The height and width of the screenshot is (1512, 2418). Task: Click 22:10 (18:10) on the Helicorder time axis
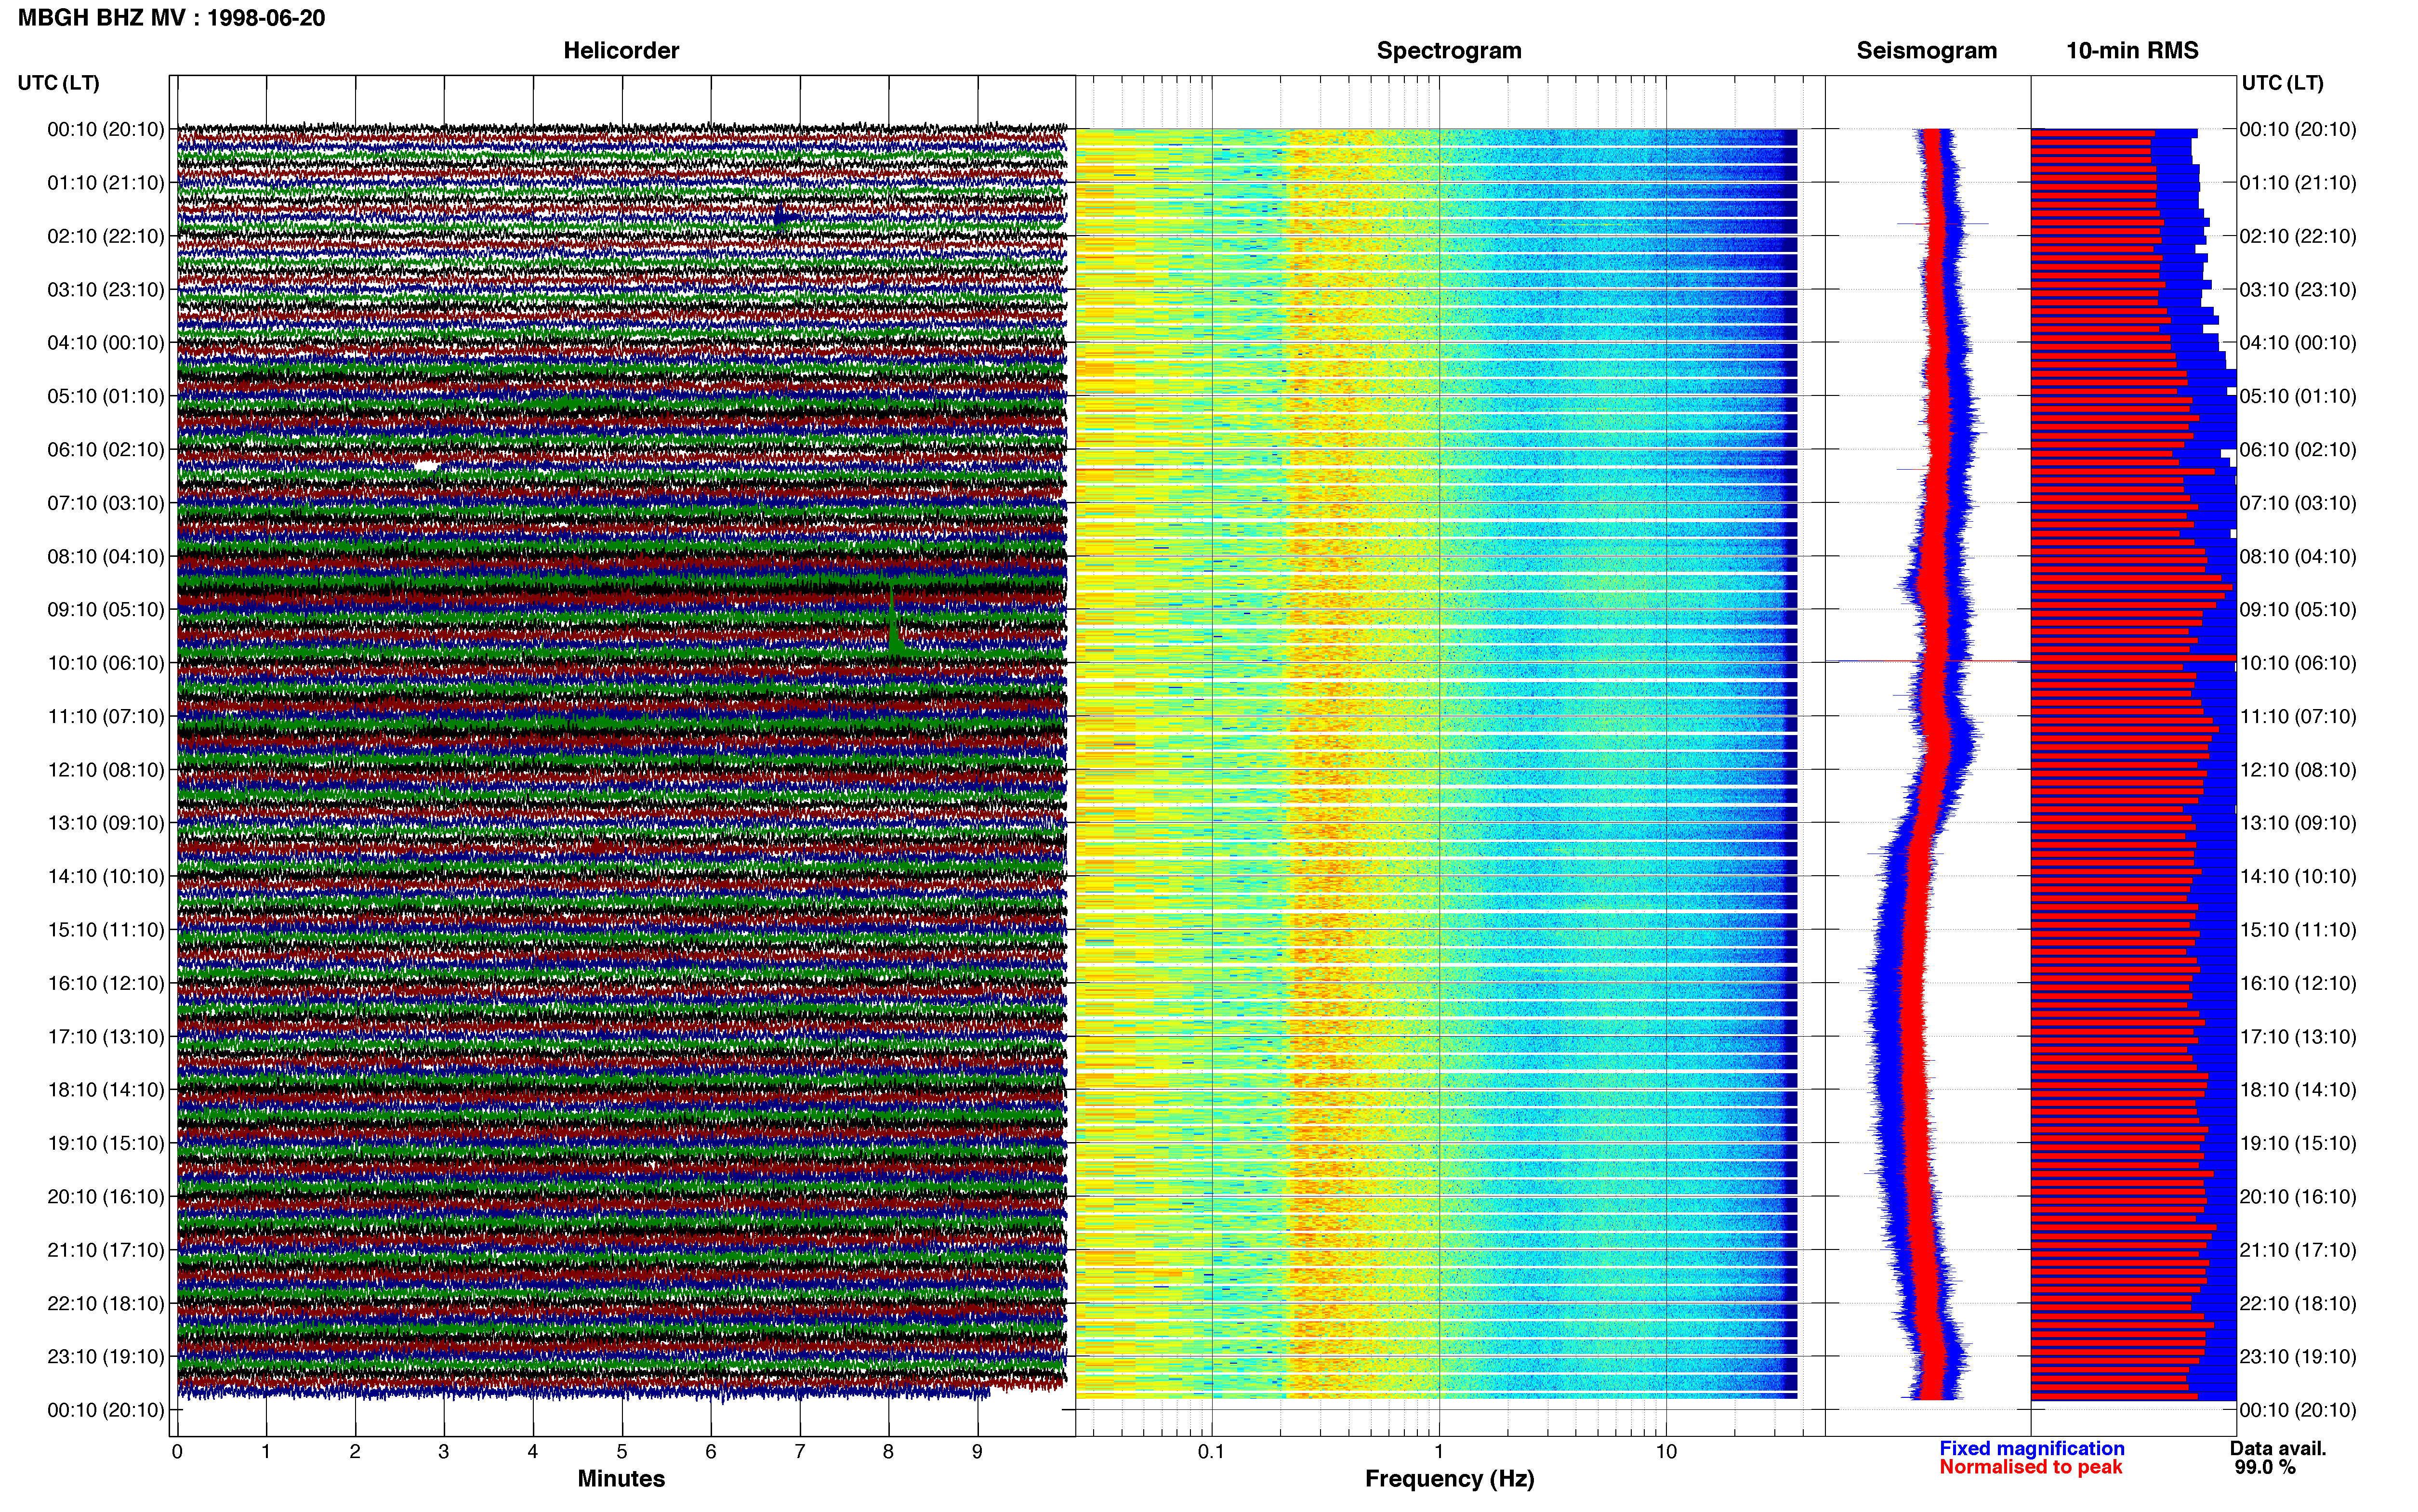(106, 1304)
